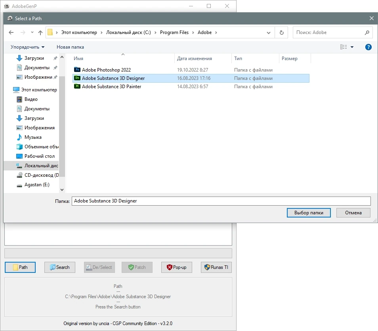Screen dimensions: 378x331
Task: Click 'Изображения' under Этот компьютер
Action: pos(40,128)
